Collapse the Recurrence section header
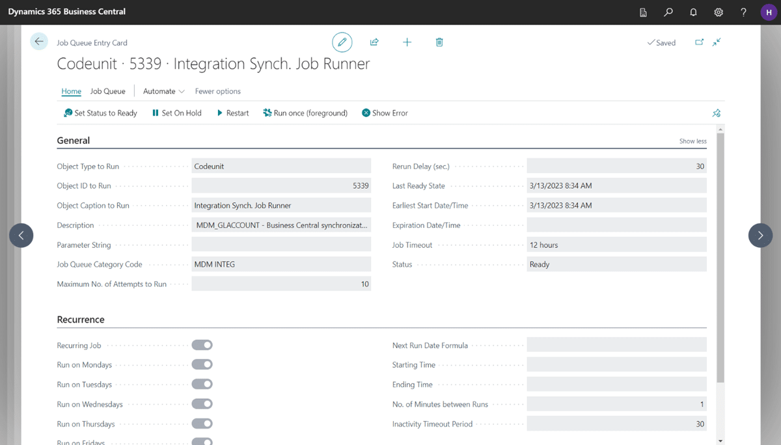This screenshot has width=781, height=445. click(x=81, y=319)
